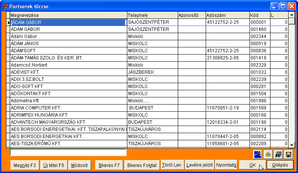
Task: Select ÁDÁM-TAMÁS SZOLG. ÉS KER. BT. row
Action: [x=69, y=58]
